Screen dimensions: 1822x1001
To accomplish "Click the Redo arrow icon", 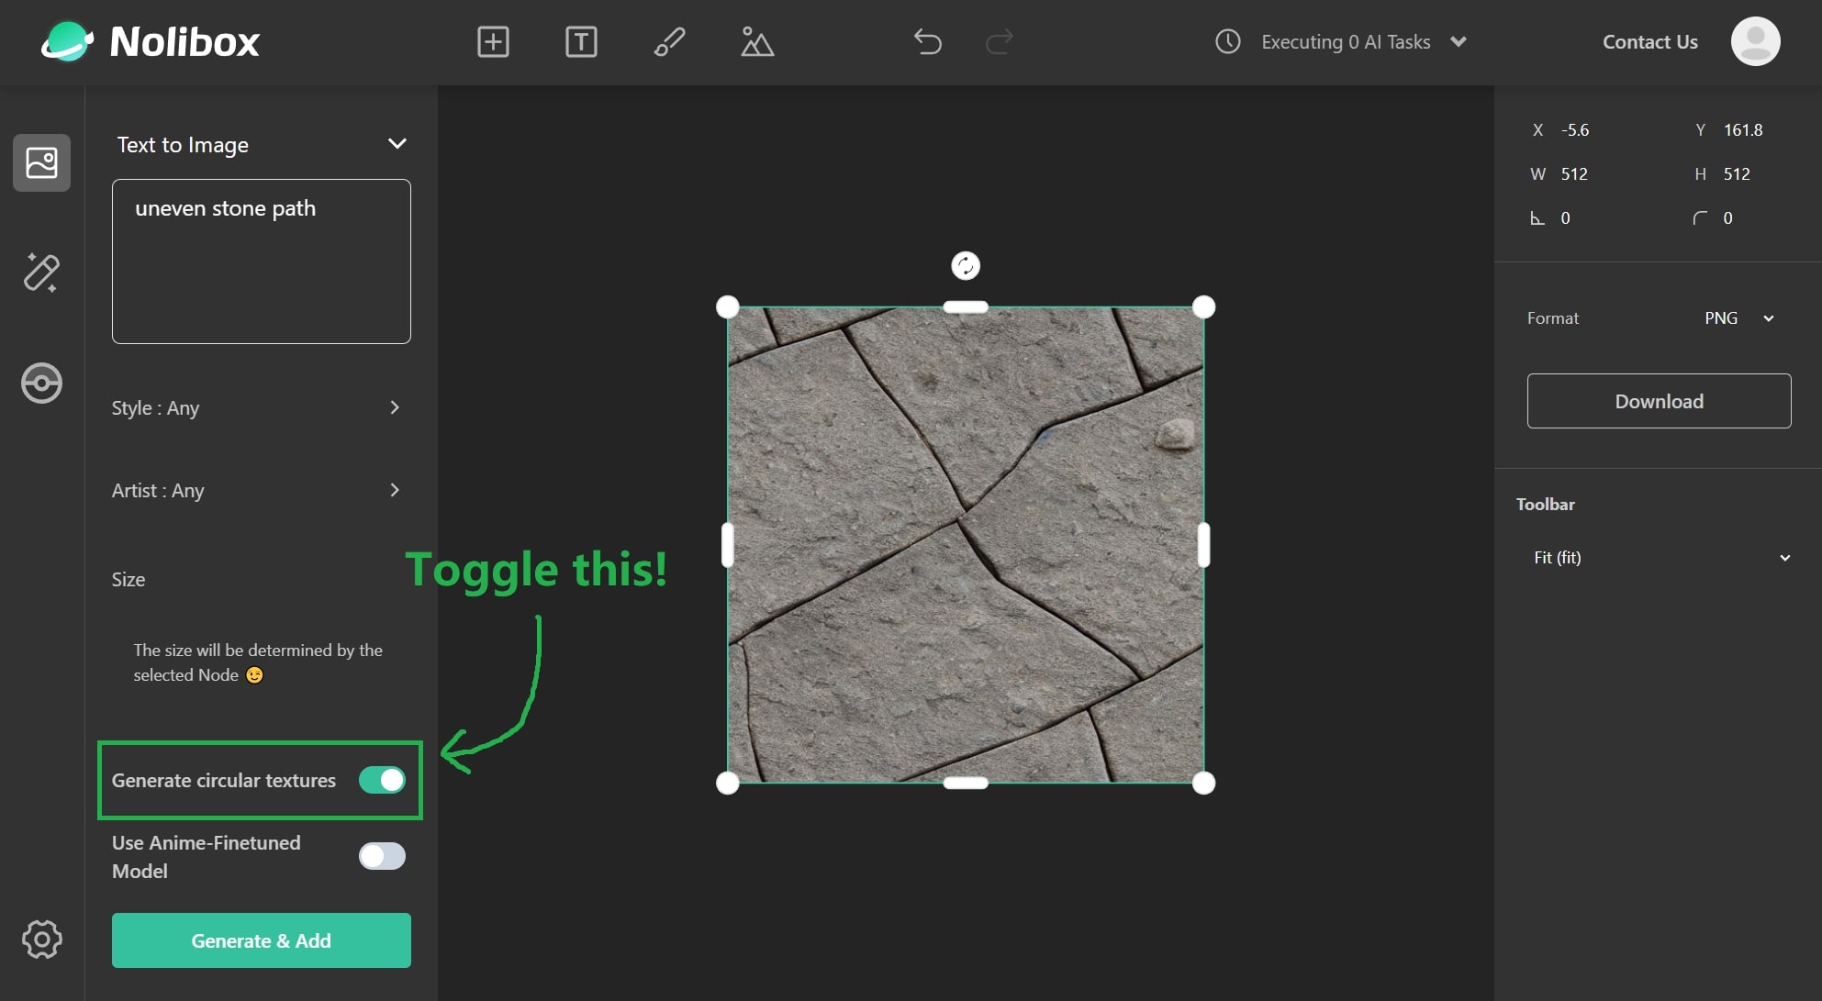I will pyautogui.click(x=1001, y=40).
